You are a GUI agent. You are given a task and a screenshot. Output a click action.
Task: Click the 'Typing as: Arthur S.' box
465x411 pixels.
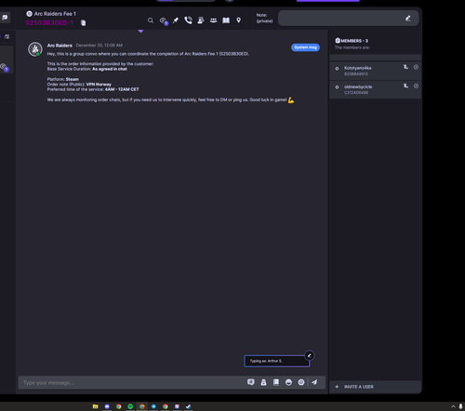click(x=276, y=361)
